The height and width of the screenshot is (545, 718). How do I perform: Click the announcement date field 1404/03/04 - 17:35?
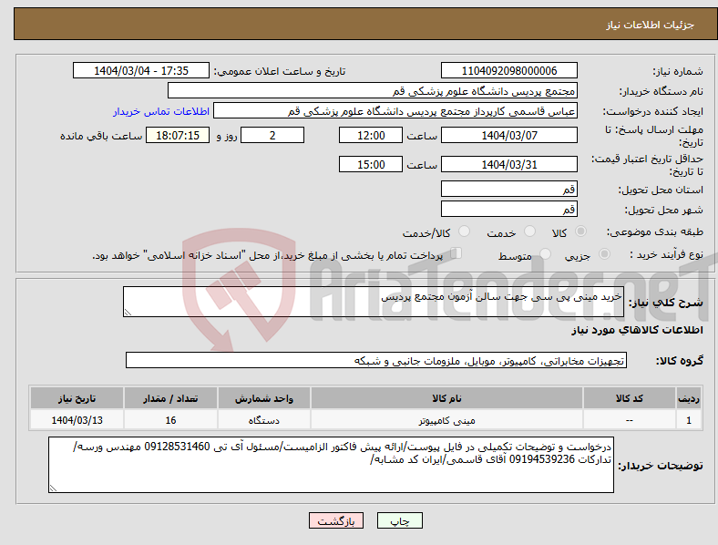pyautogui.click(x=141, y=70)
